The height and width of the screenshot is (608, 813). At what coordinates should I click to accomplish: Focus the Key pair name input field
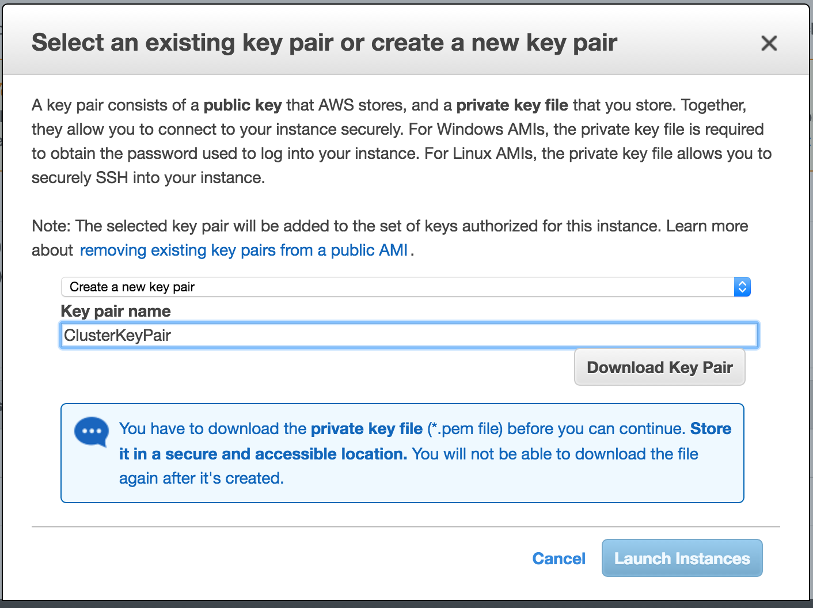409,335
